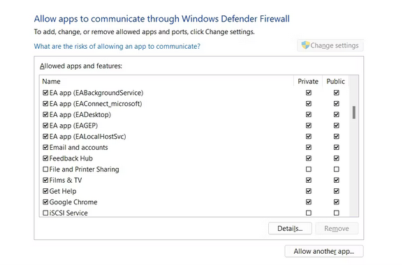Toggle Public for Email and accounts

[336, 147]
